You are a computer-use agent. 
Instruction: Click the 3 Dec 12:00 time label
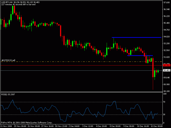88,126
